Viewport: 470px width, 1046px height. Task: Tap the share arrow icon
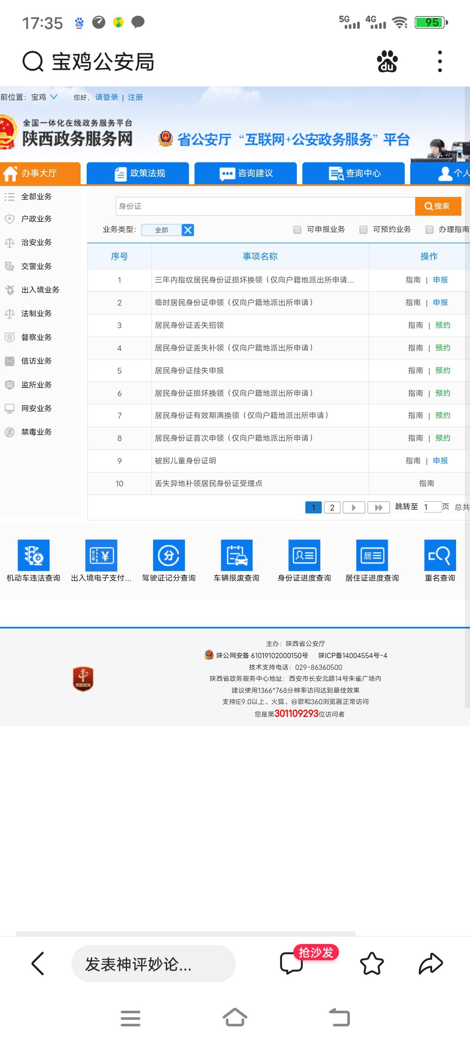(430, 963)
